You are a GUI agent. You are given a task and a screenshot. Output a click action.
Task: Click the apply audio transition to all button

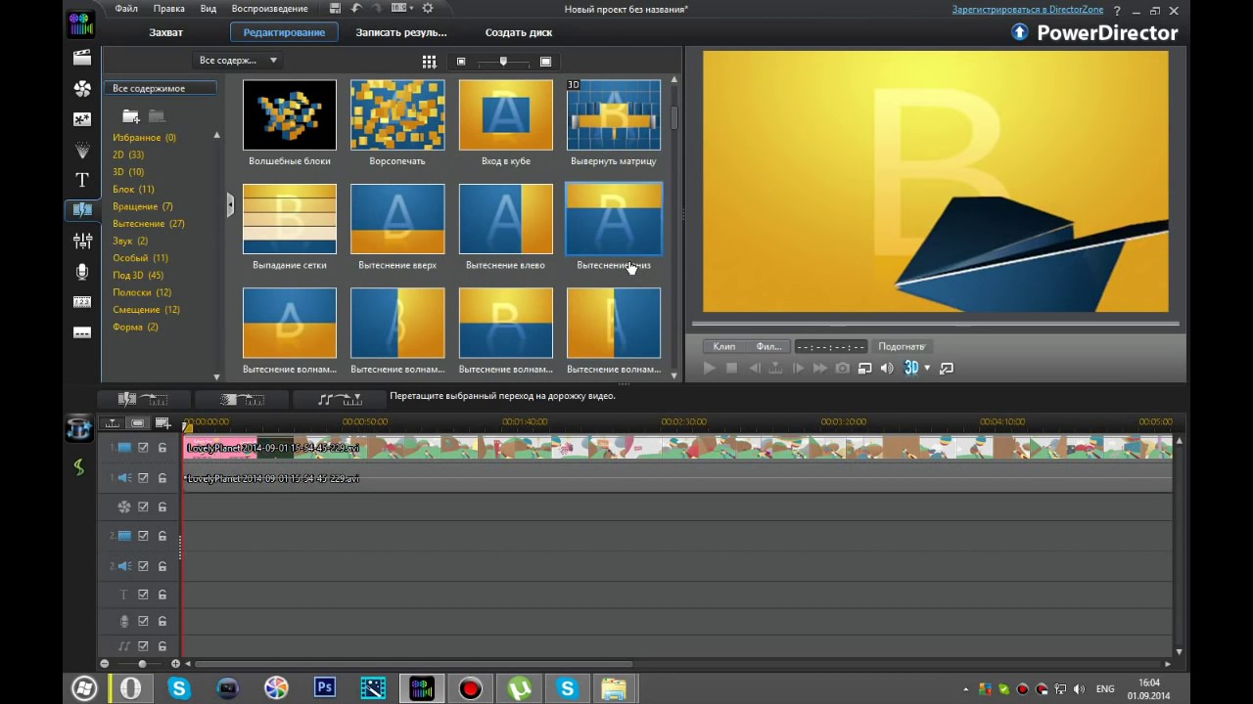point(341,399)
